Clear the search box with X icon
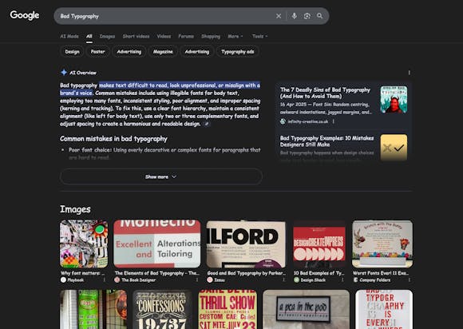The width and height of the screenshot is (463, 329). pos(279,16)
